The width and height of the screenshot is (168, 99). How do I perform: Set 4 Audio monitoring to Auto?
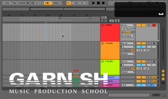pos(127,69)
